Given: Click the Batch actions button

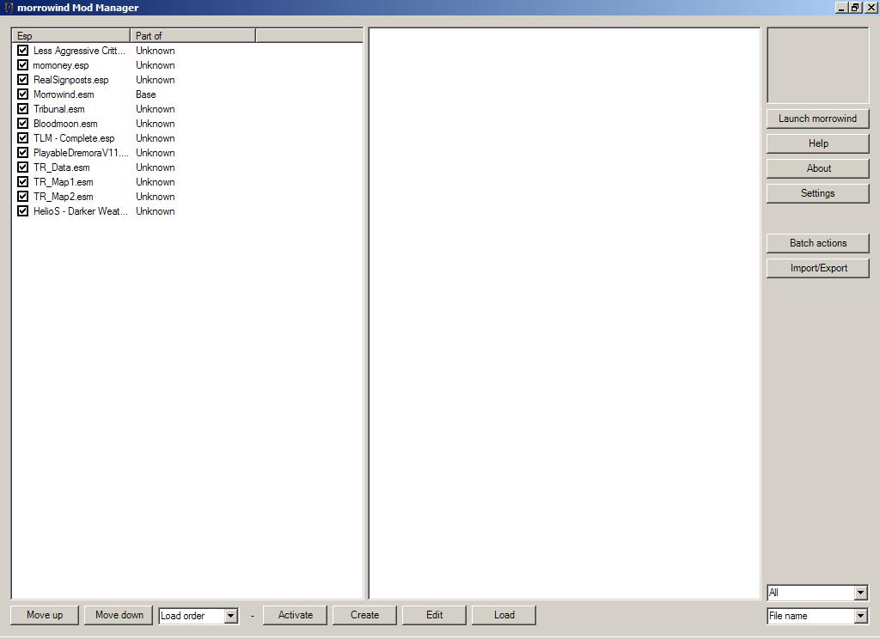Looking at the screenshot, I should coord(817,243).
